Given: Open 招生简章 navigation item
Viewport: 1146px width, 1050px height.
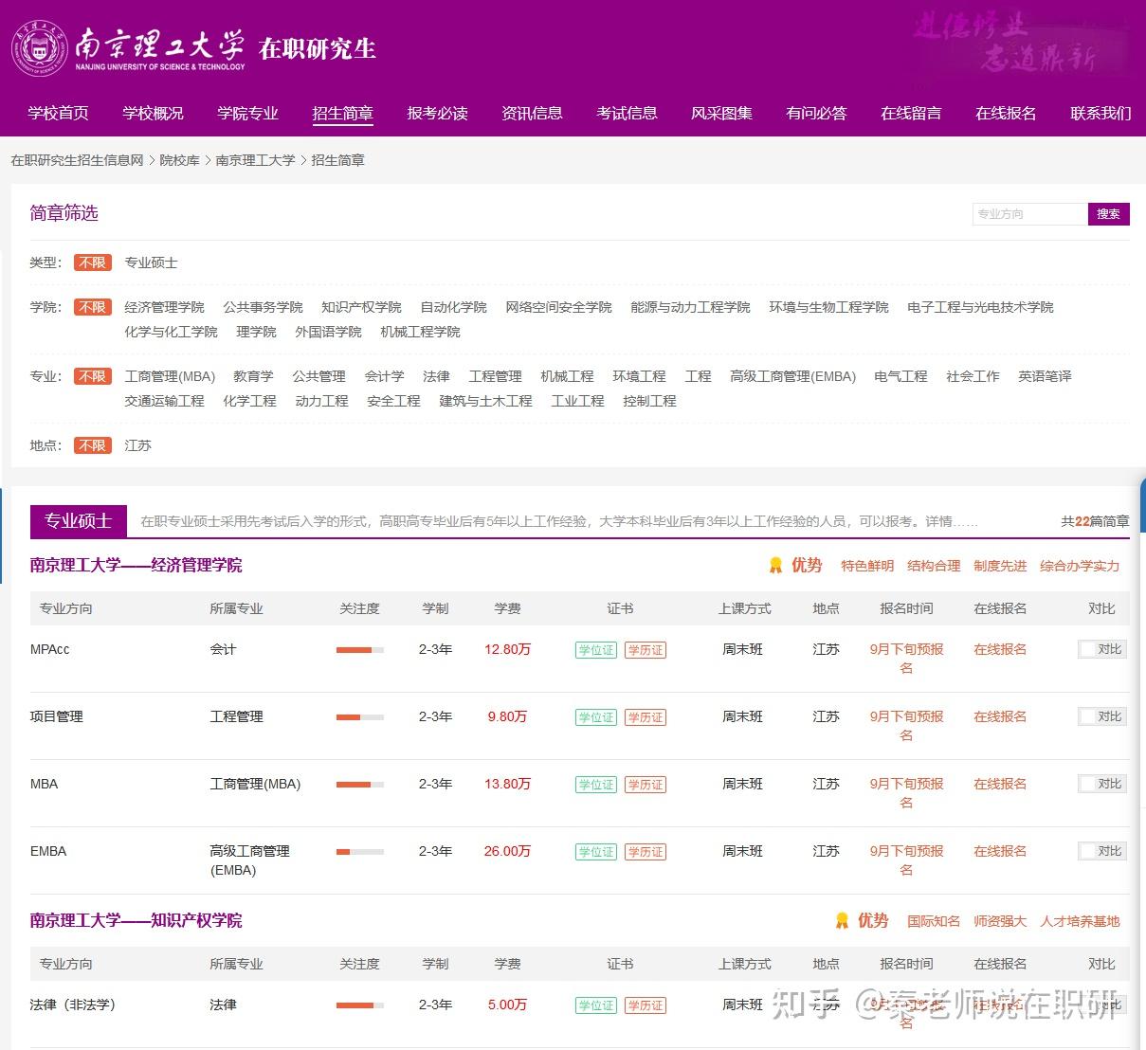Looking at the screenshot, I should click(x=343, y=113).
